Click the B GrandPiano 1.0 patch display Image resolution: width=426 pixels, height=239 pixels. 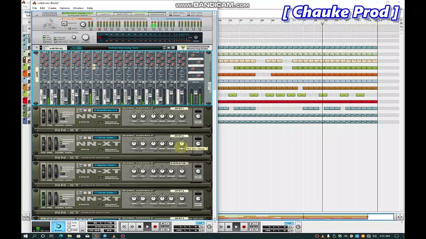pos(106,110)
